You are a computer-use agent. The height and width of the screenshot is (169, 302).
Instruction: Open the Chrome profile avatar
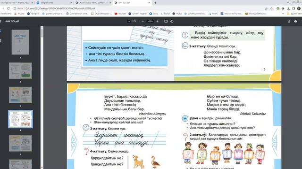[299, 8]
